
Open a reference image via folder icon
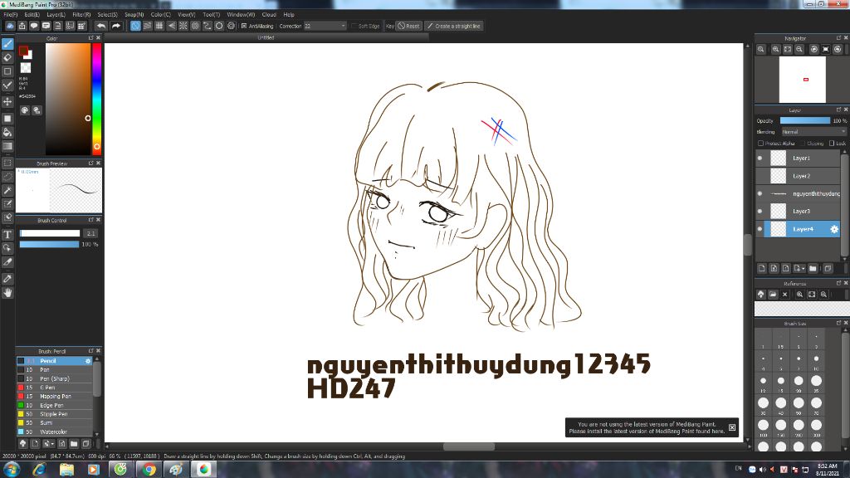pos(773,295)
